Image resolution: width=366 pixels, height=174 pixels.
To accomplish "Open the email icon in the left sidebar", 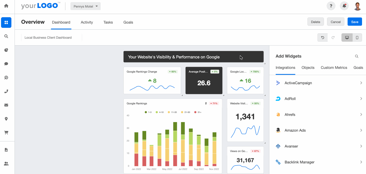I will coord(6,105).
